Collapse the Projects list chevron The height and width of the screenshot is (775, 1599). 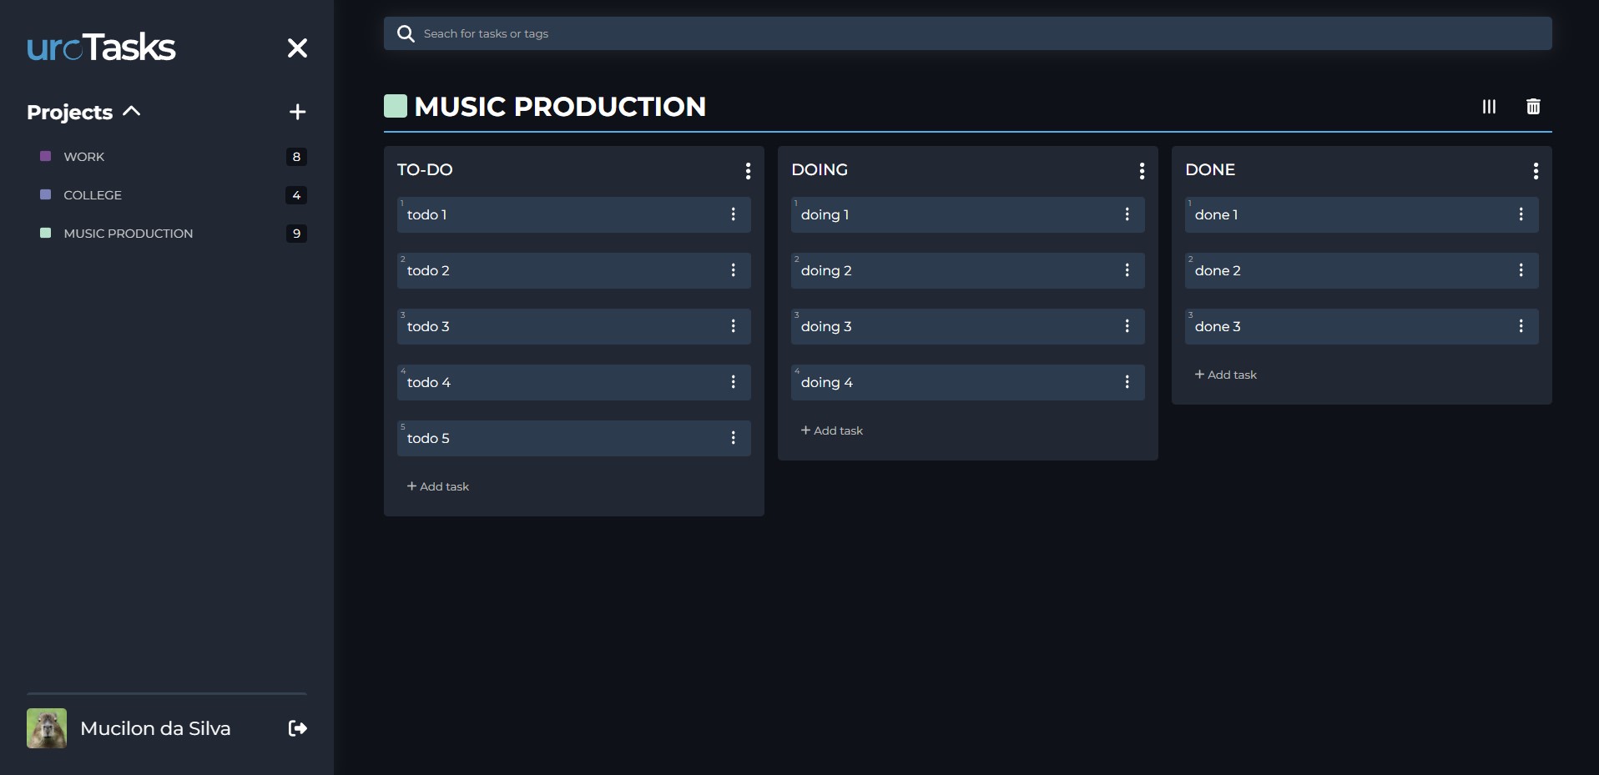[x=131, y=111]
